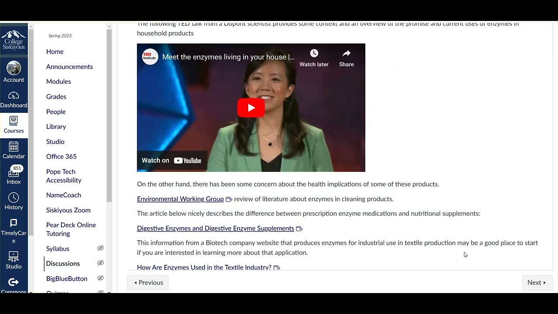
Task: Open the Environmental Working Group link
Action: pos(180,199)
